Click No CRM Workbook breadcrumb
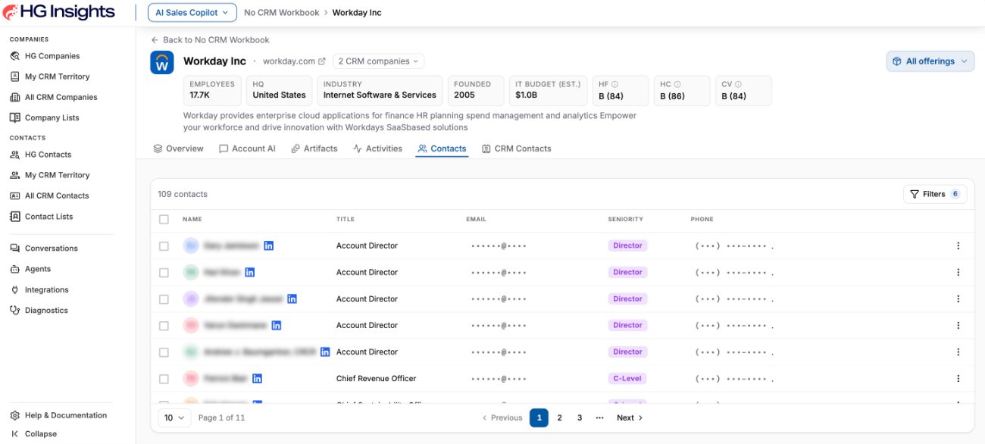The image size is (985, 444). [282, 13]
